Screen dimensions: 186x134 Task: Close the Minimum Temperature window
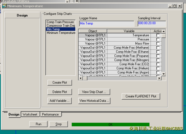tap(180, 6)
